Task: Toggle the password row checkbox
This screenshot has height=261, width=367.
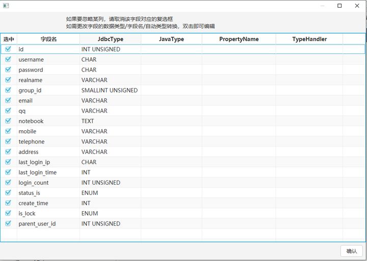Action: coord(8,69)
